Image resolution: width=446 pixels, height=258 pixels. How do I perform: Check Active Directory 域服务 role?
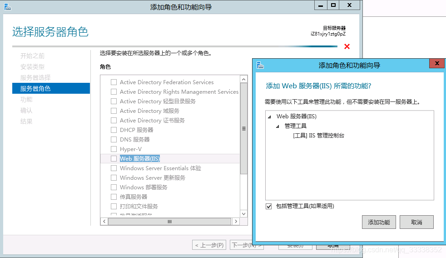114,111
